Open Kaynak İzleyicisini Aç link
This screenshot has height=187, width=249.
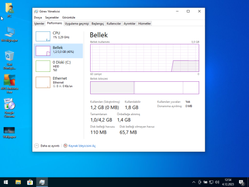[82, 146]
